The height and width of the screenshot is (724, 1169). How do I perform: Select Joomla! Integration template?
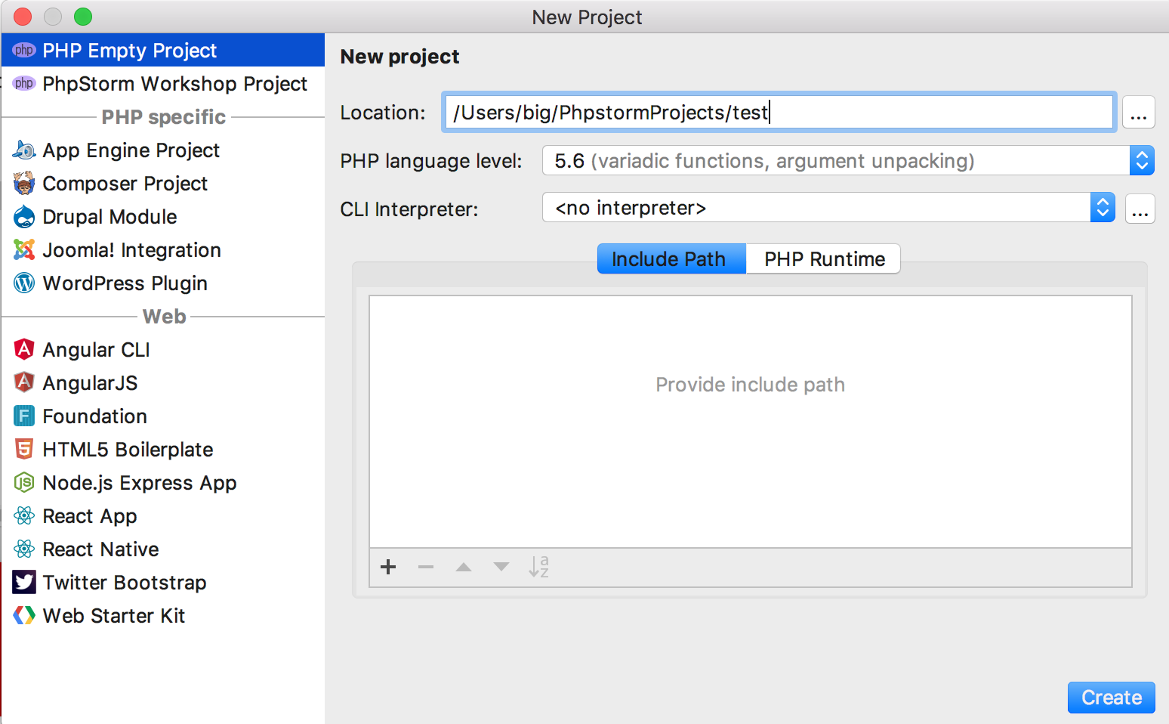(x=163, y=249)
